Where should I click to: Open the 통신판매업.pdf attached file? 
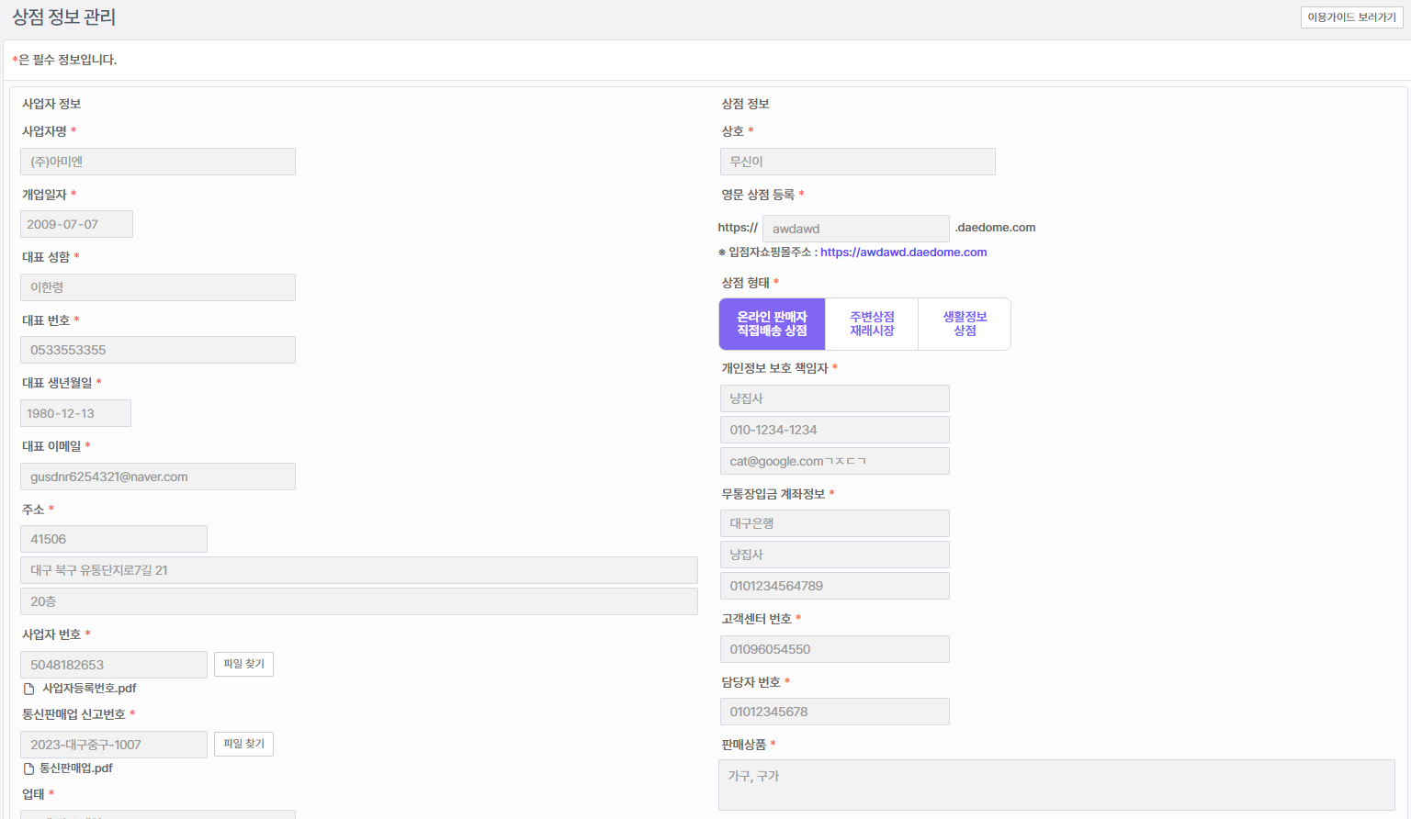(x=76, y=769)
